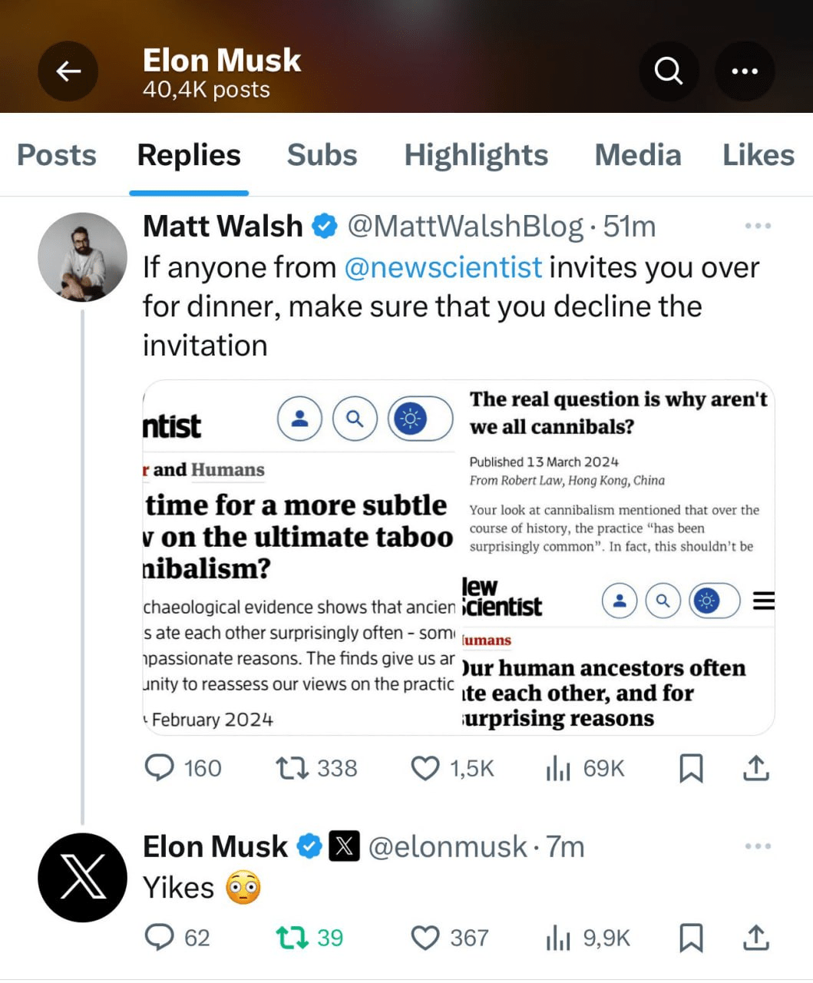Reply to Matt Walsh's post
813x983 pixels.
coord(160,768)
